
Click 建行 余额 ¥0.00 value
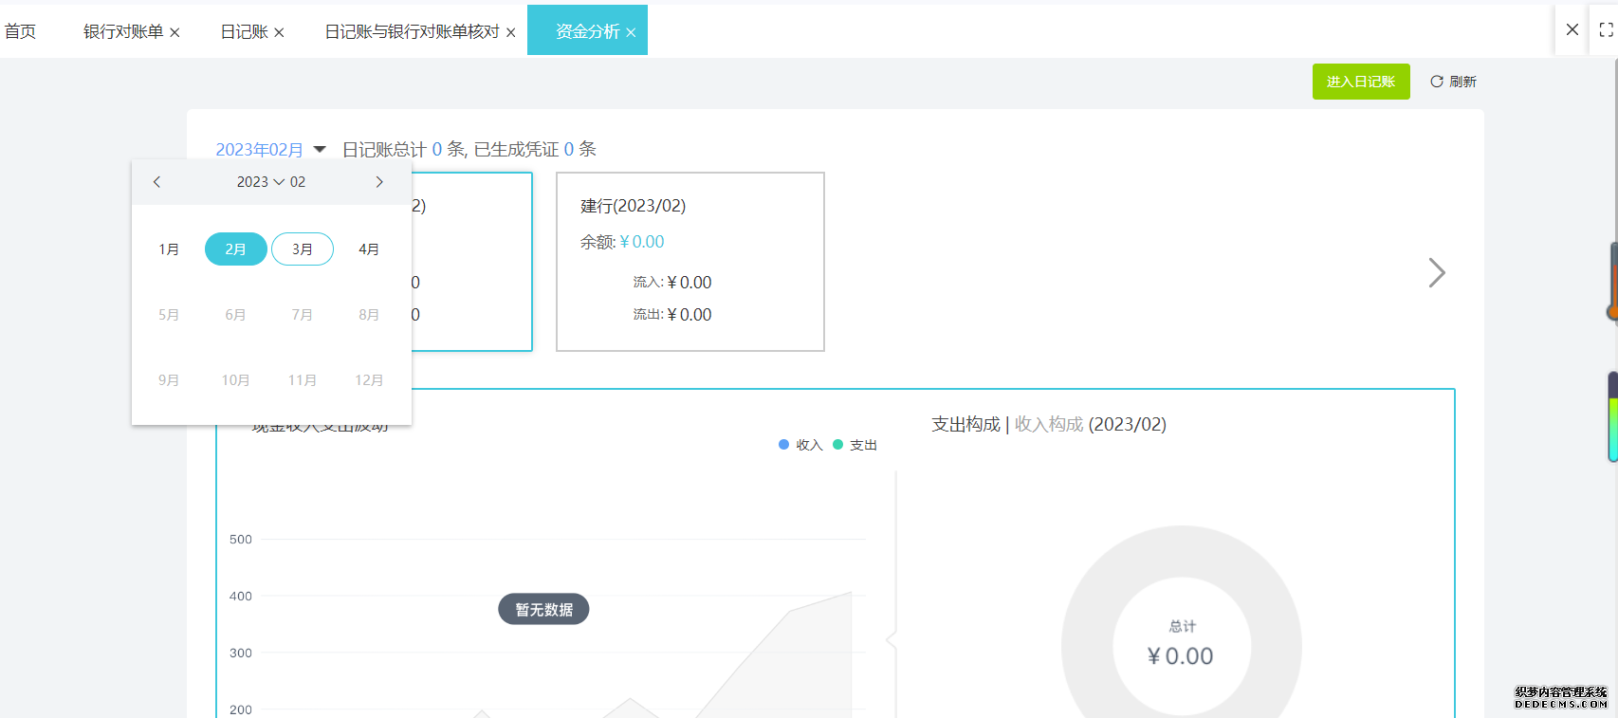642,242
